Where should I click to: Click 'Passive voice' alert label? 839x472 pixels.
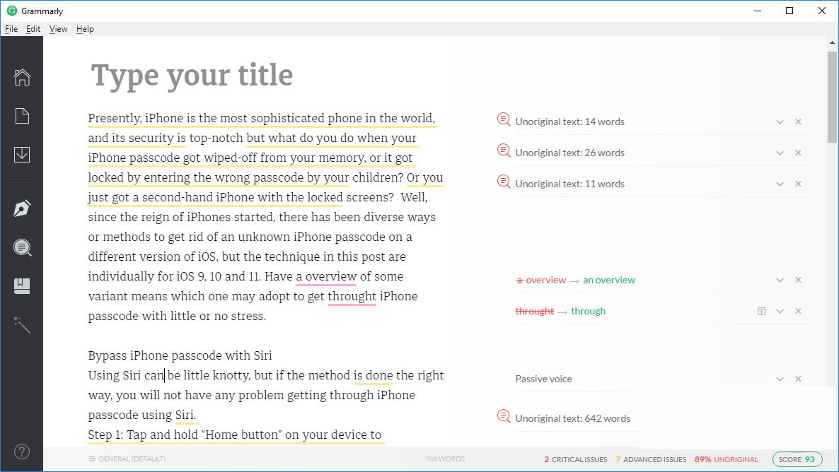click(543, 379)
